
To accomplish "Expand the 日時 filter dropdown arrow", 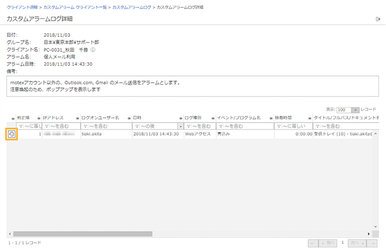I will coord(181,126).
